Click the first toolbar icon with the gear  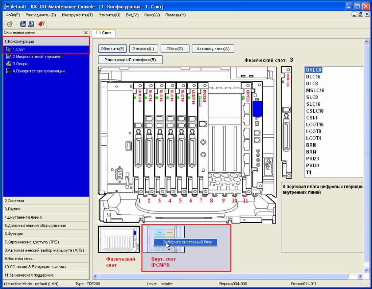tap(10, 24)
